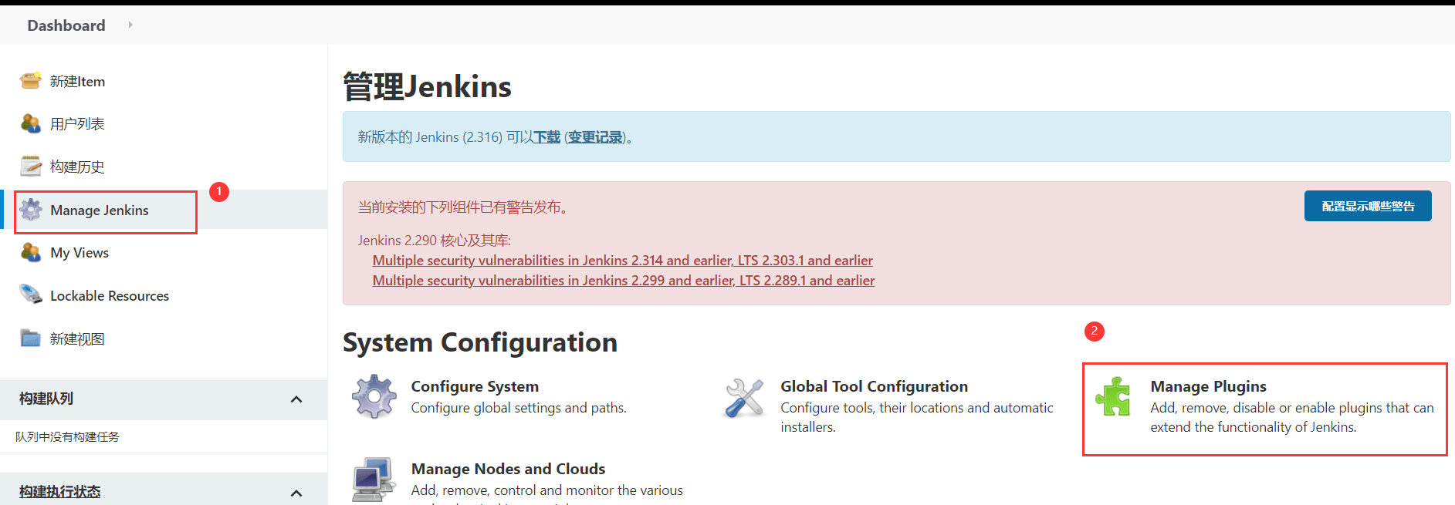The height and width of the screenshot is (505, 1455).
Task: Click the 用户列表 people icon
Action: (x=31, y=123)
